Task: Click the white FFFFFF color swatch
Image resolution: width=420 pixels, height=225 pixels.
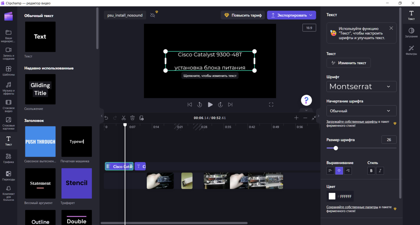Action: (x=332, y=196)
